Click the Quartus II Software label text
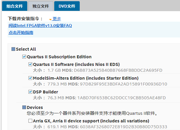The width and height of the screenshot is (180, 130). click(76, 64)
